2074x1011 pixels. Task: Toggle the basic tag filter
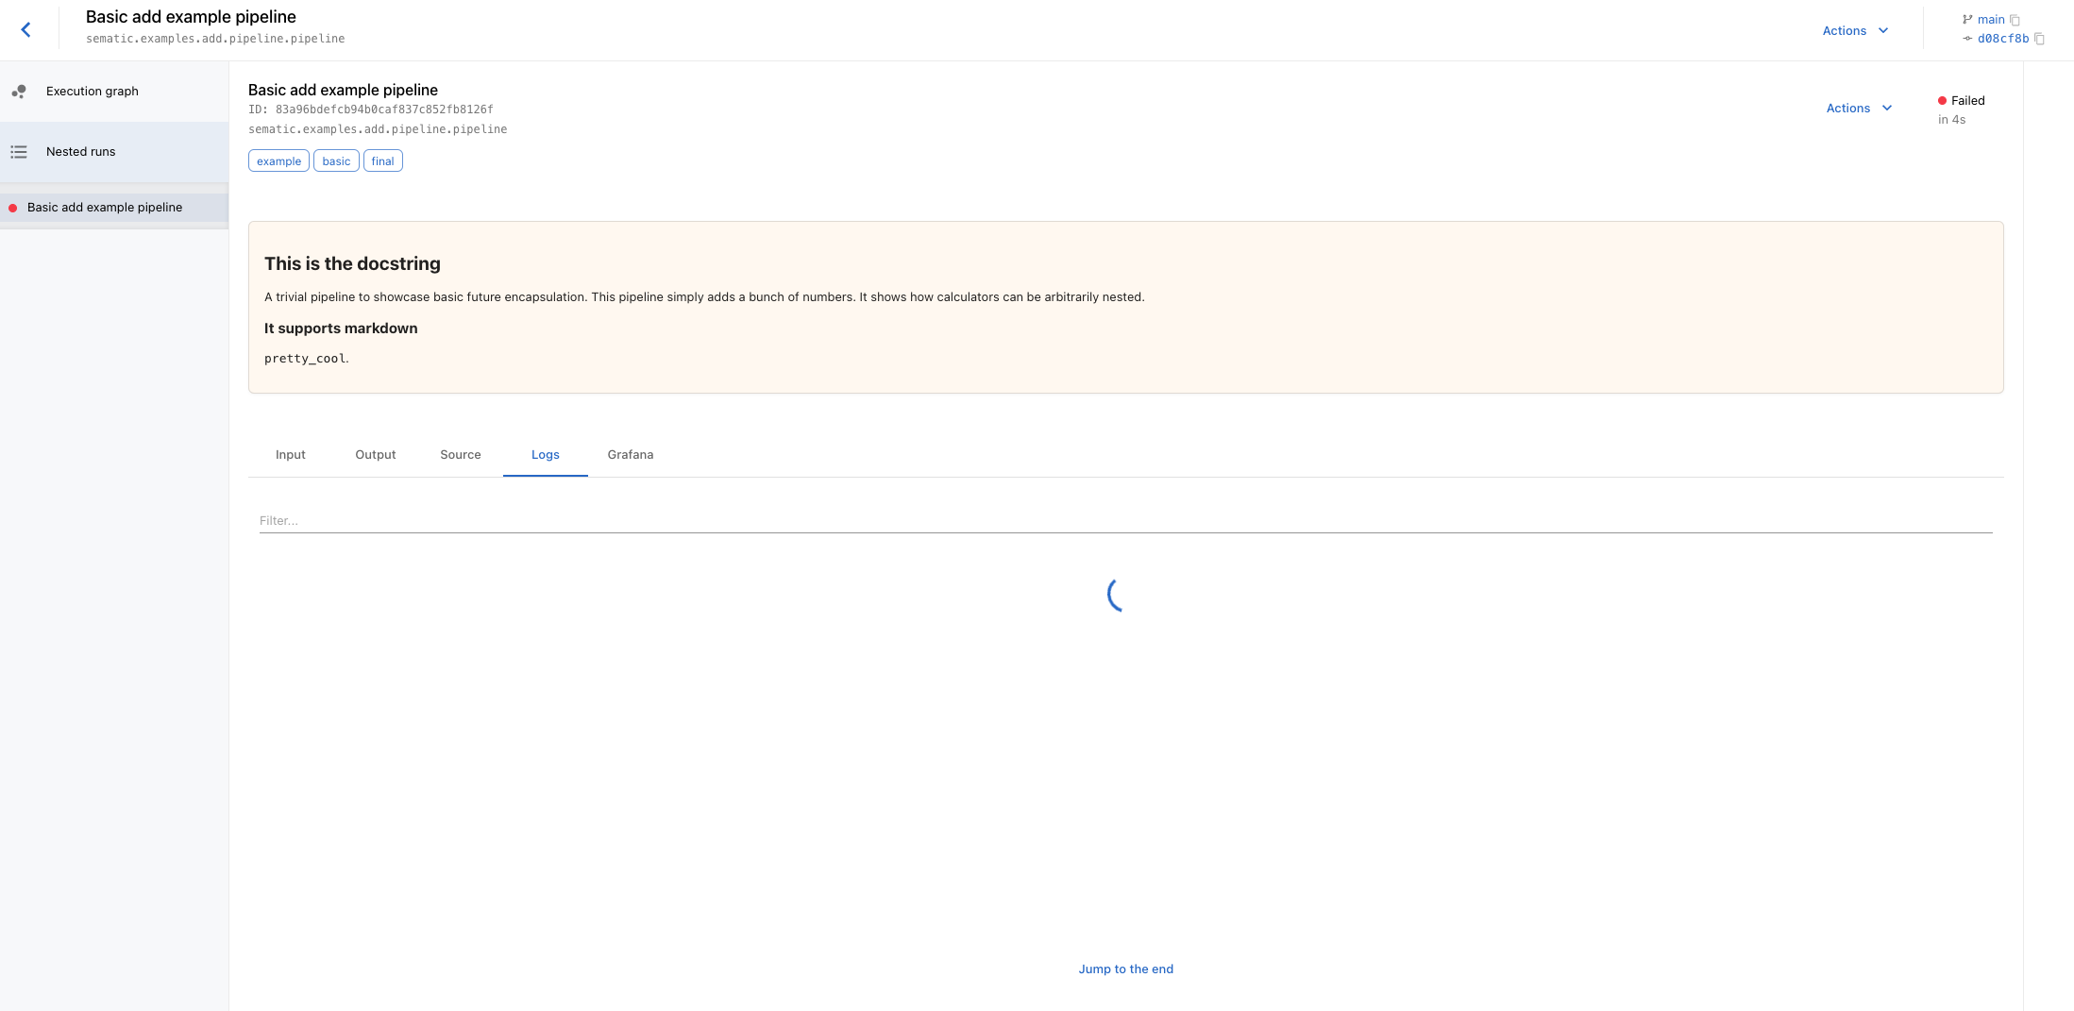coord(336,160)
